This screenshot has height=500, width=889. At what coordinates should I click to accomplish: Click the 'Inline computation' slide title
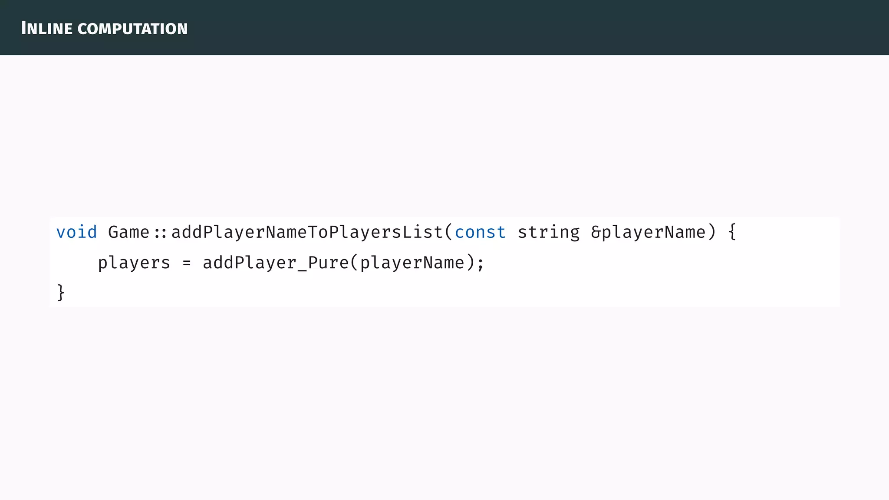104,29
